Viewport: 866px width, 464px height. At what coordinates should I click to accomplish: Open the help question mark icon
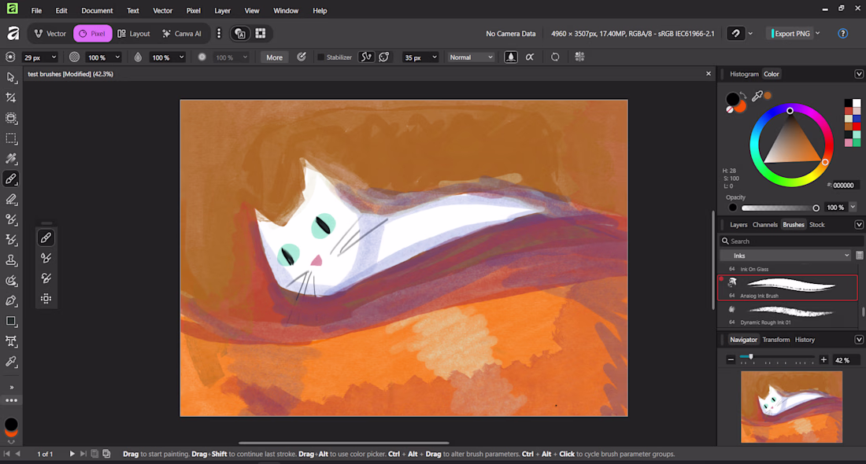(x=842, y=34)
